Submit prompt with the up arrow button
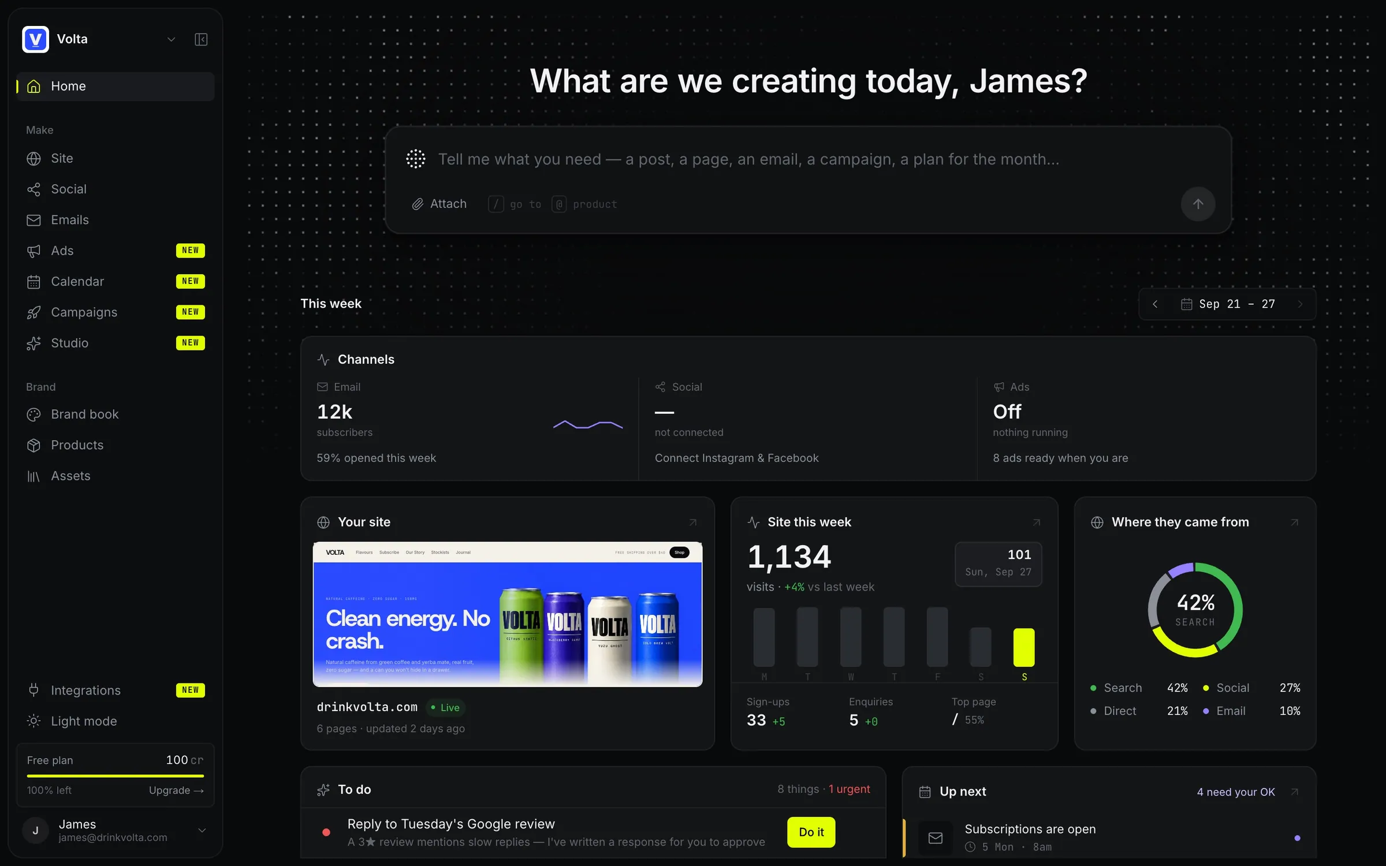The width and height of the screenshot is (1386, 866). point(1198,204)
